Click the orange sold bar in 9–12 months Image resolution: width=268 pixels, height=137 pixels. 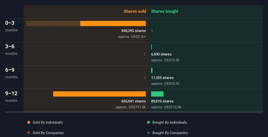[x=100, y=94]
